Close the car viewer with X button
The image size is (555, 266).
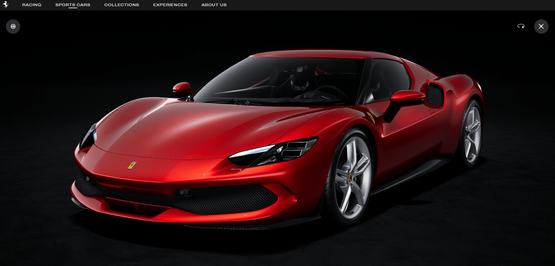(x=541, y=27)
